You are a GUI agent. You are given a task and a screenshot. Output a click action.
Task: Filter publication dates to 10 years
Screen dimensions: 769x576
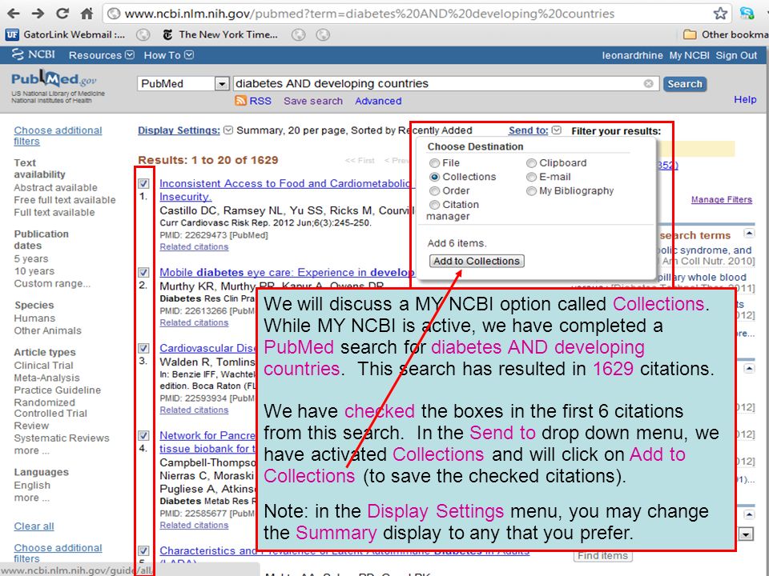click(34, 271)
